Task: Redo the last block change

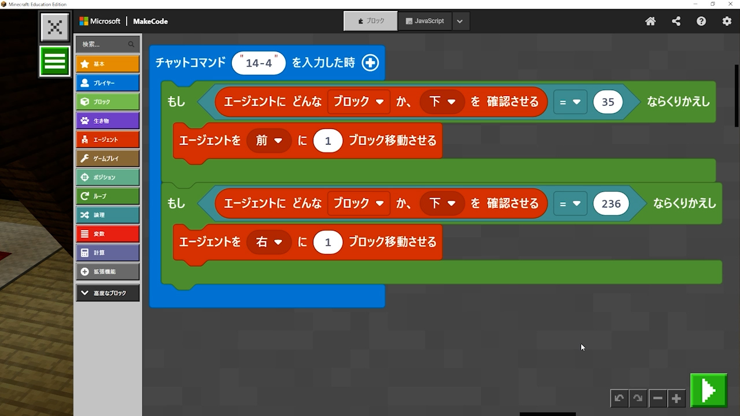Action: pyautogui.click(x=638, y=398)
